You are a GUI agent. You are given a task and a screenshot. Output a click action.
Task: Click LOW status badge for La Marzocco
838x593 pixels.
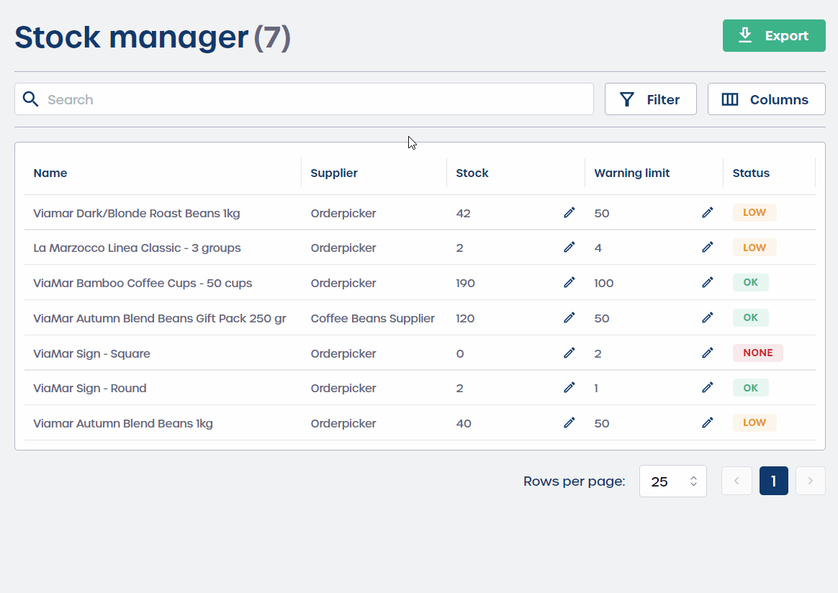point(754,248)
